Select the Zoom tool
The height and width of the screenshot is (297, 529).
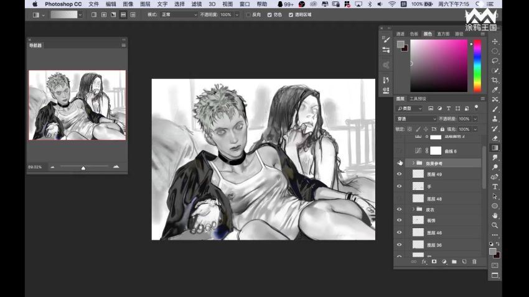point(495,226)
